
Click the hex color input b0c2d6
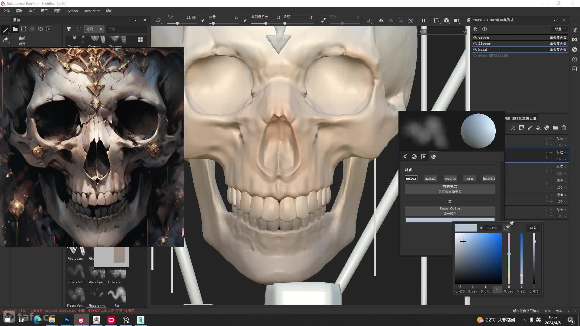click(492, 228)
